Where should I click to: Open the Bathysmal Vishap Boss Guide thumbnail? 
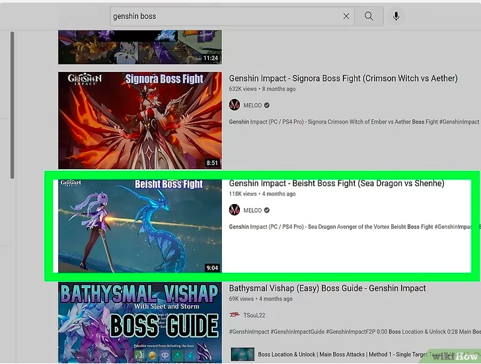[140, 322]
